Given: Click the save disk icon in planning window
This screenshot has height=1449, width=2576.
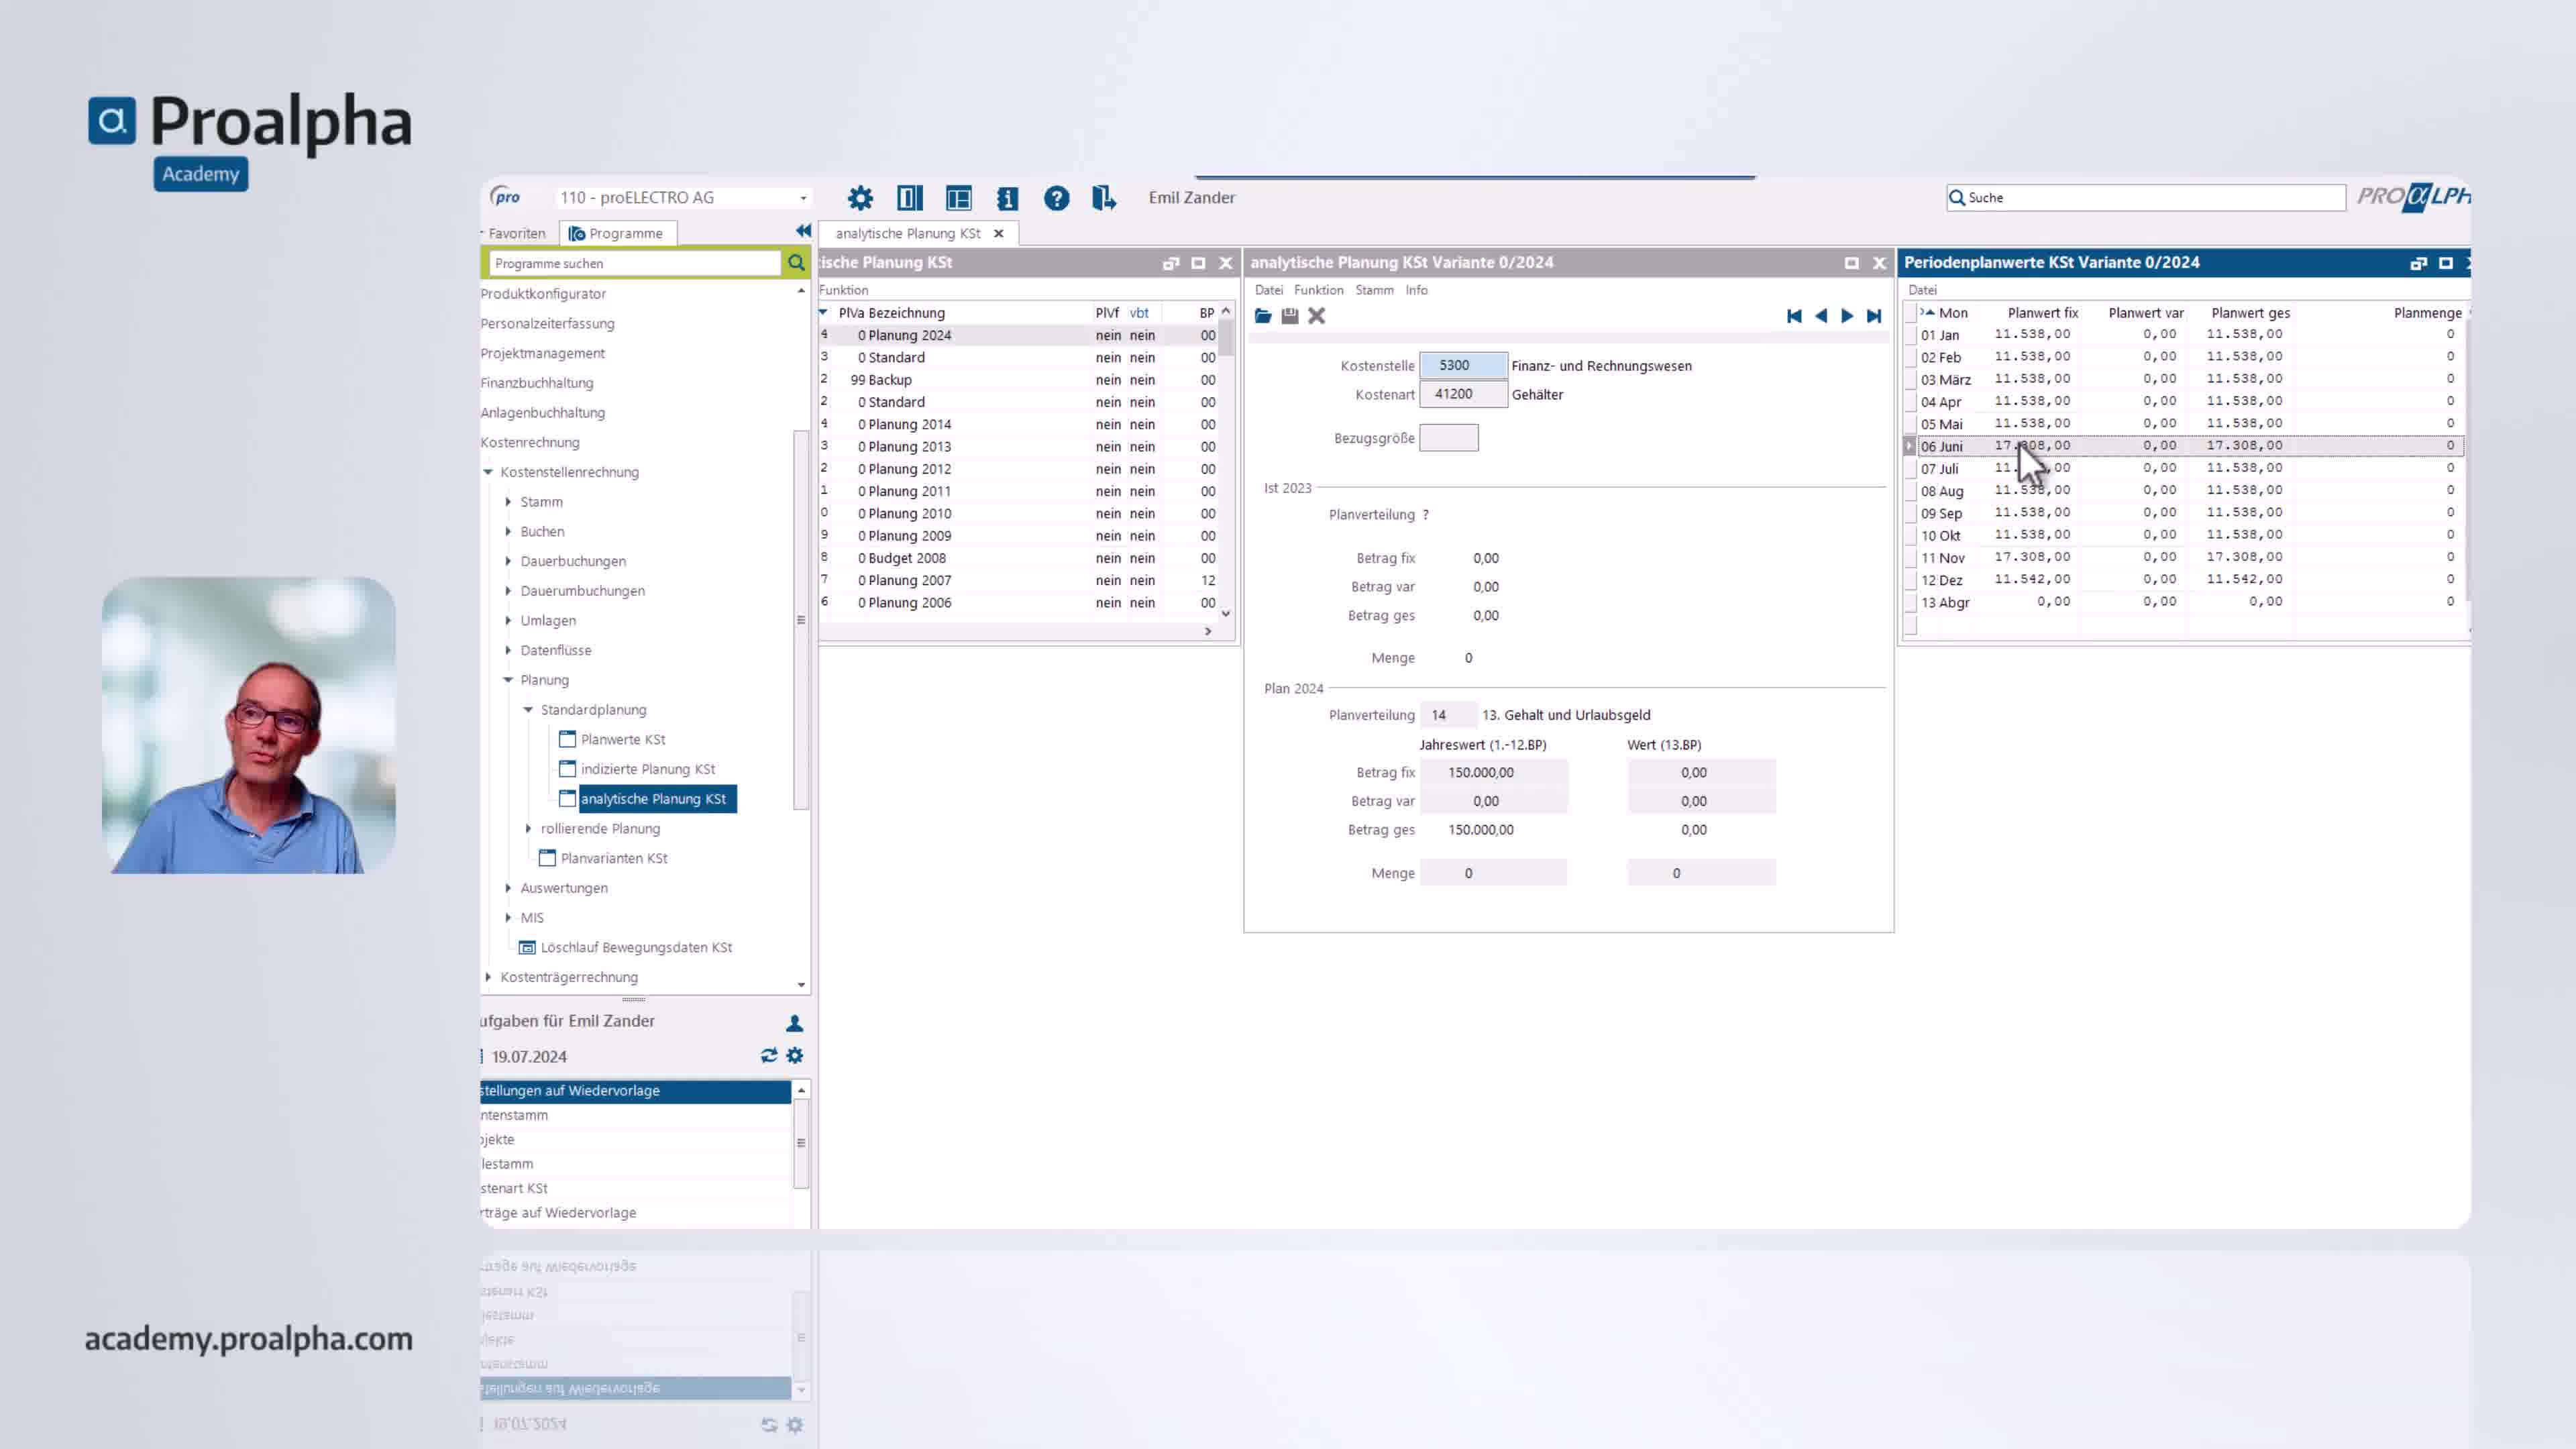Looking at the screenshot, I should coord(1290,316).
